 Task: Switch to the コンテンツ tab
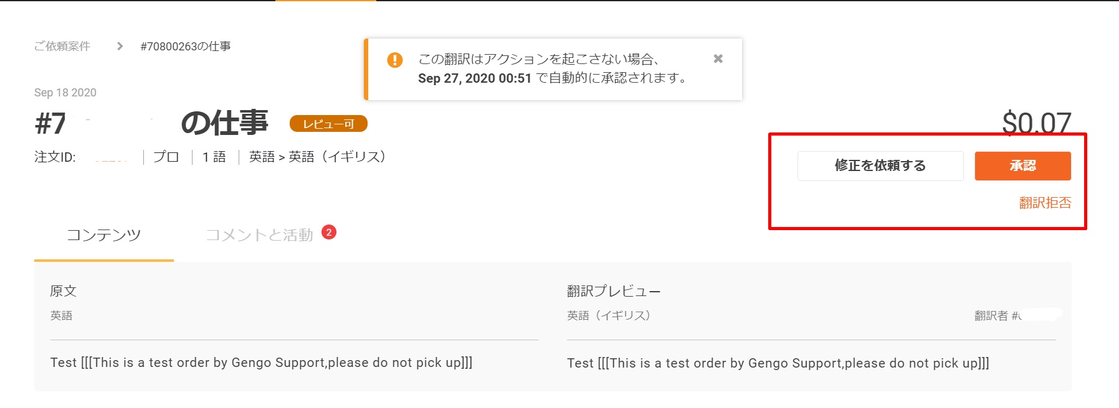(x=103, y=235)
